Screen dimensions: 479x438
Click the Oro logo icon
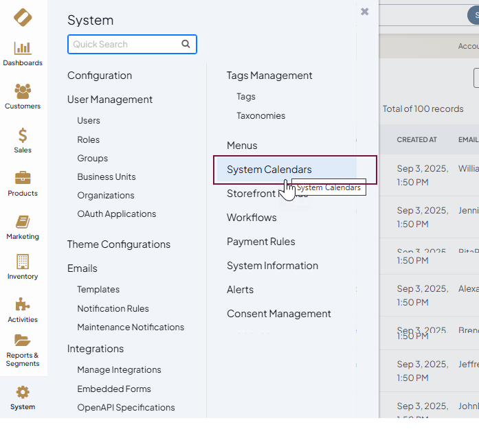pyautogui.click(x=23, y=17)
